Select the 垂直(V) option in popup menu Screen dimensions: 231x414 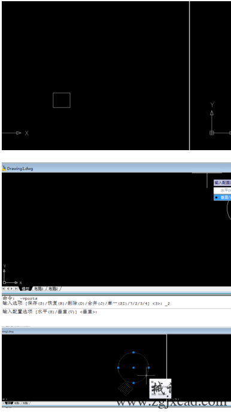[222, 197]
